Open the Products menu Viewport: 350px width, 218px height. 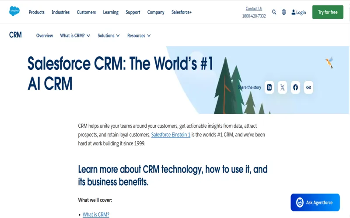[37, 12]
